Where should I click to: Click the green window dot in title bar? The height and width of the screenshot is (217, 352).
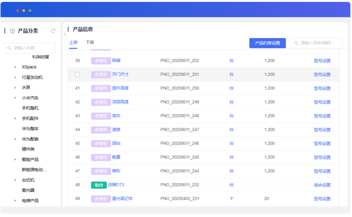point(30,10)
